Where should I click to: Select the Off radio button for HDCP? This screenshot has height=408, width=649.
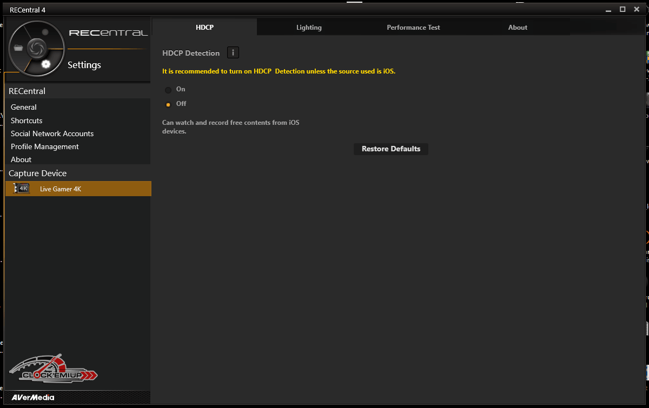pyautogui.click(x=168, y=104)
